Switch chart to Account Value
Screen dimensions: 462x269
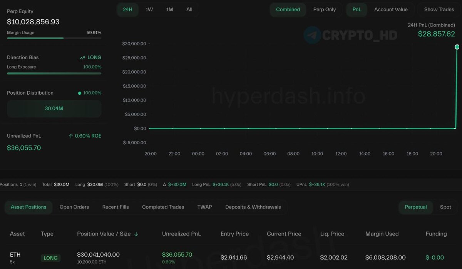[x=391, y=10]
